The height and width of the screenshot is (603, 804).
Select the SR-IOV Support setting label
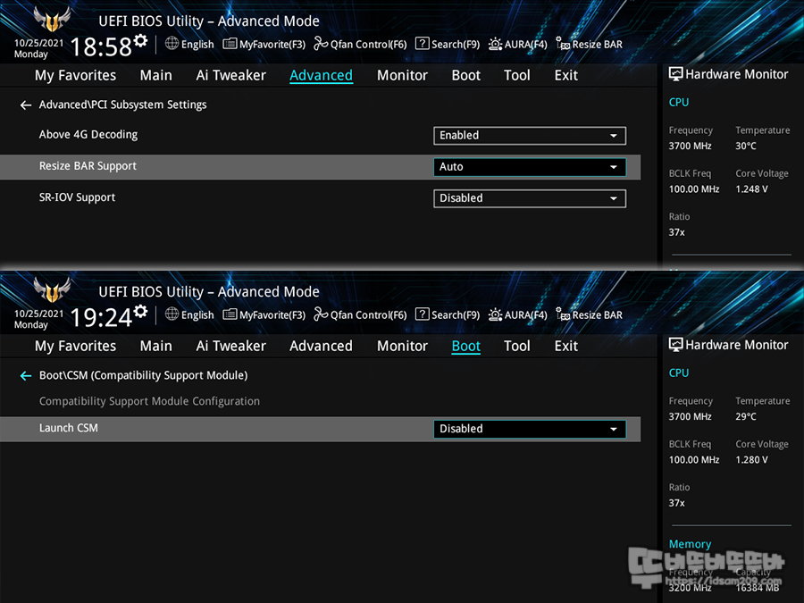pos(77,197)
